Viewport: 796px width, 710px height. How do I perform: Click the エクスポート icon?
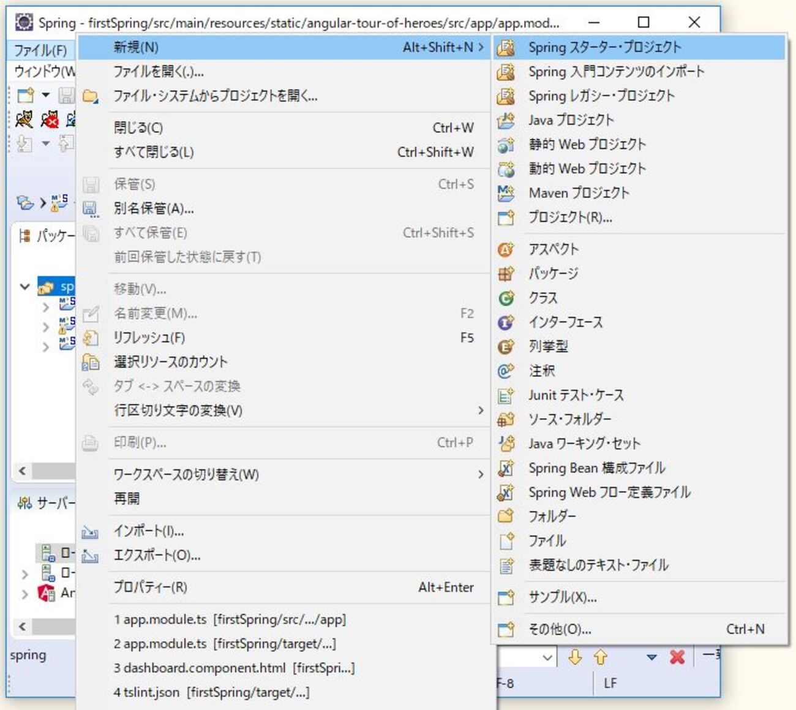click(x=91, y=556)
